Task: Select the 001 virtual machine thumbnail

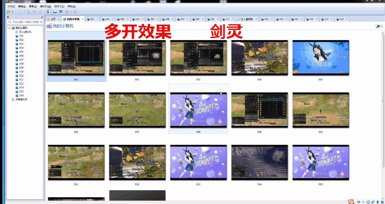Action: point(76,58)
